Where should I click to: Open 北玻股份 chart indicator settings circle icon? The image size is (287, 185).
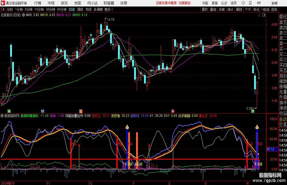pos(23,15)
